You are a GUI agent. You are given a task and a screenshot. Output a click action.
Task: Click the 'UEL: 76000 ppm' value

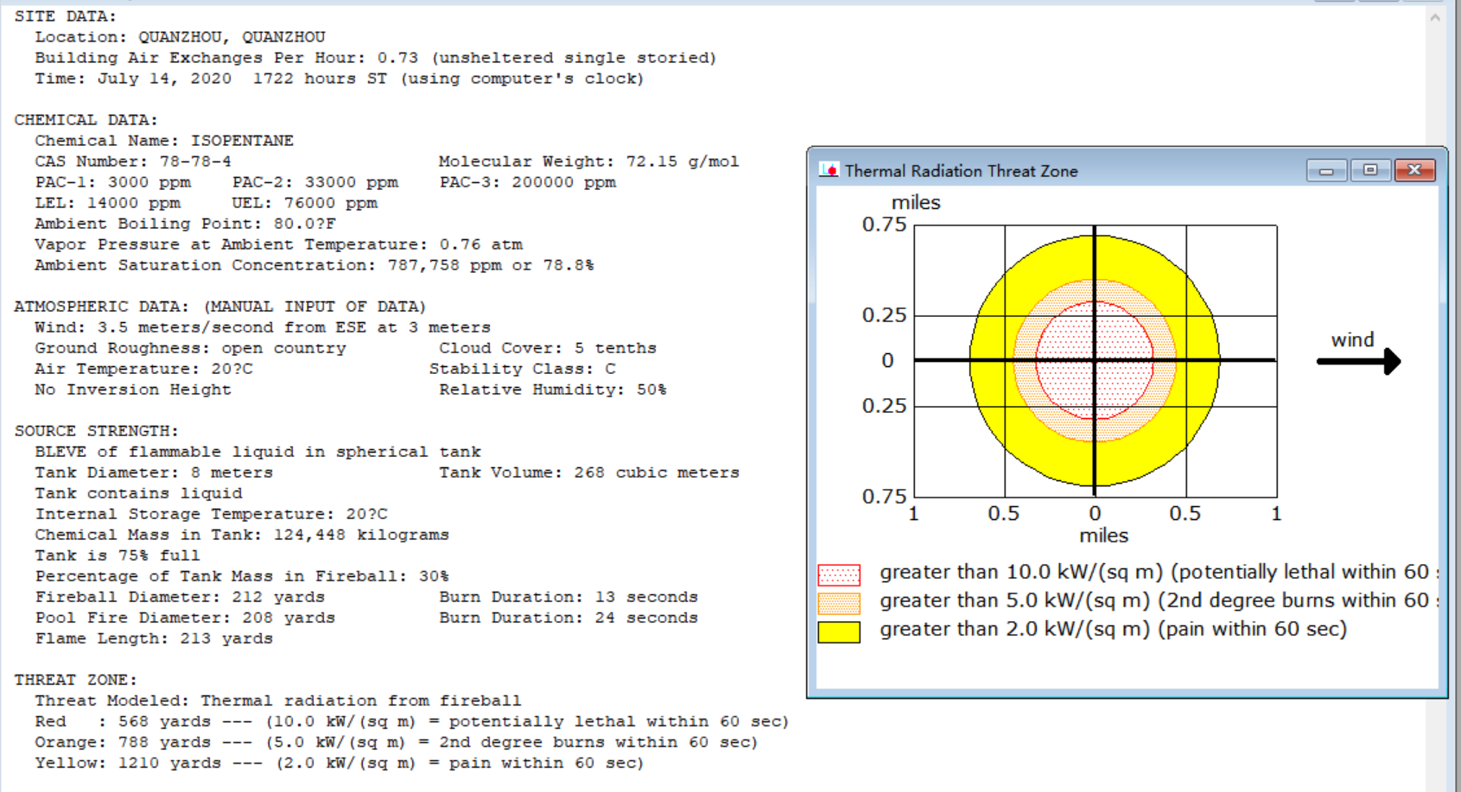click(304, 203)
